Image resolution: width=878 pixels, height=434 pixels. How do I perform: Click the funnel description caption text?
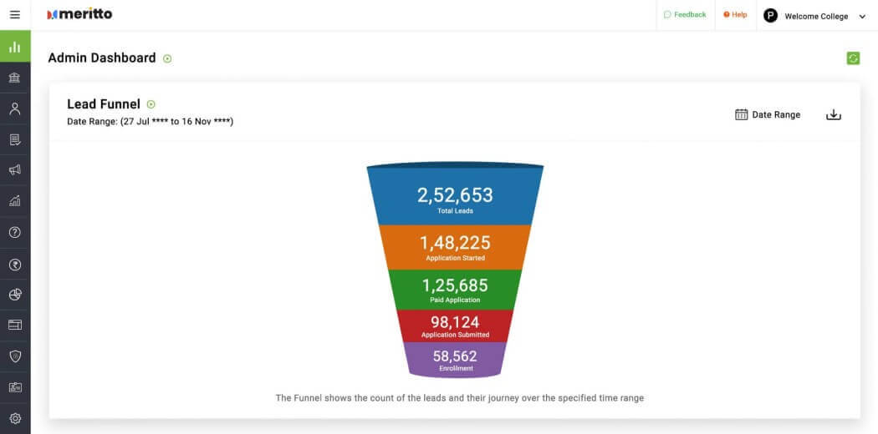pos(460,398)
